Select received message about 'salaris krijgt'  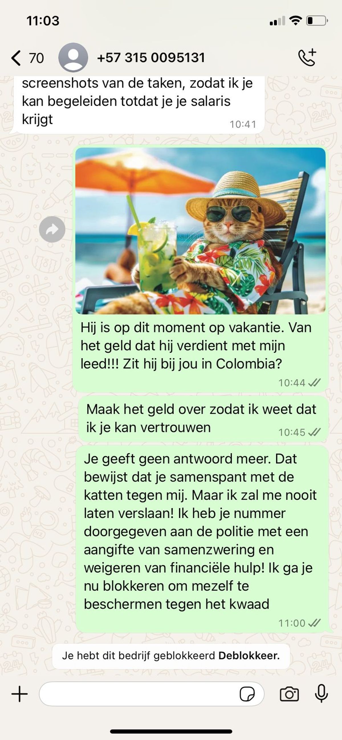tap(139, 105)
